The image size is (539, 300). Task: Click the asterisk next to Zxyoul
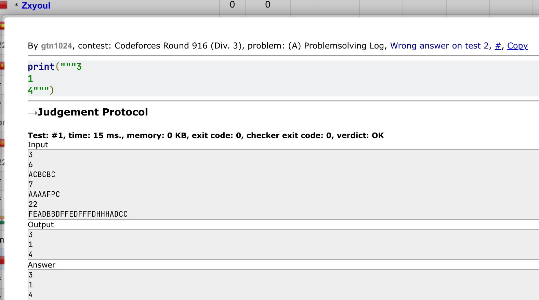tap(16, 5)
